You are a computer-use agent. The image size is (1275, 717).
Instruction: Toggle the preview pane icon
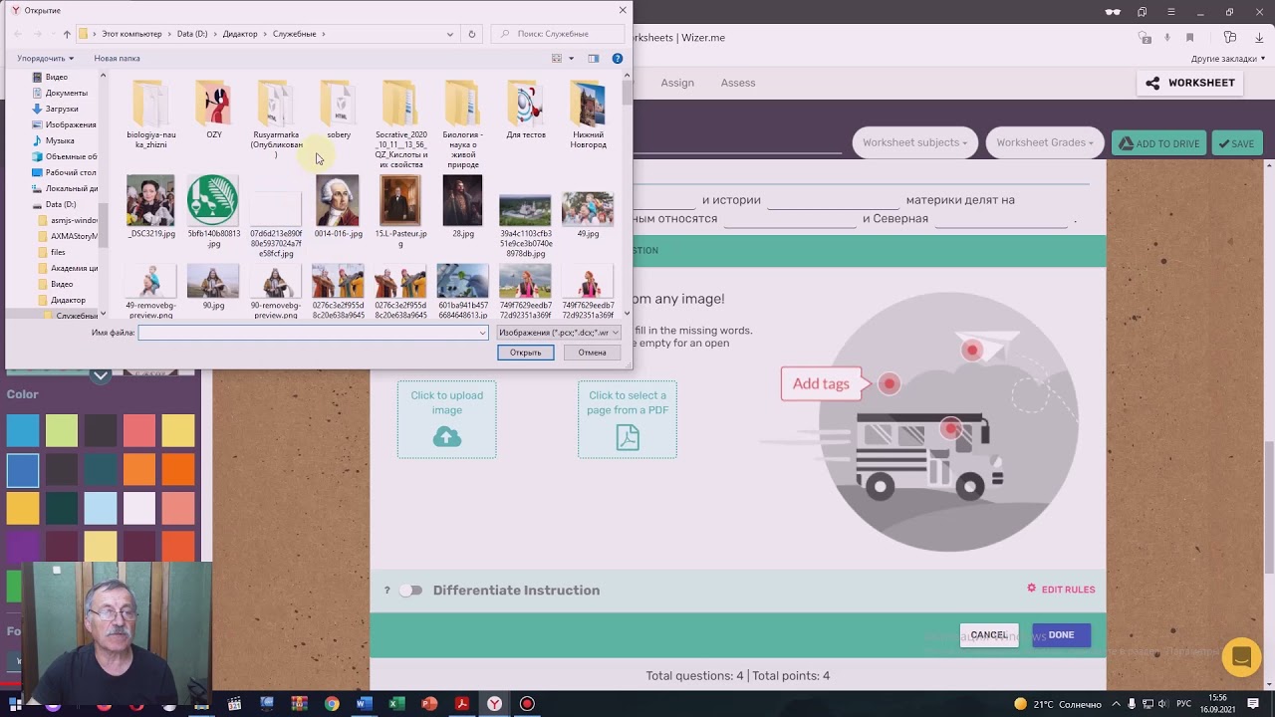coord(593,59)
